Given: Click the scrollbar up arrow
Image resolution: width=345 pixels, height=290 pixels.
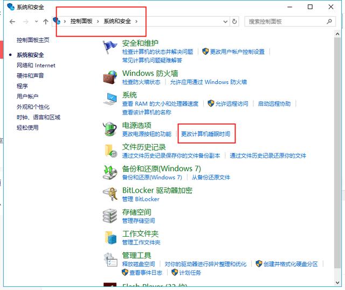Looking at the screenshot, I should 337,34.
